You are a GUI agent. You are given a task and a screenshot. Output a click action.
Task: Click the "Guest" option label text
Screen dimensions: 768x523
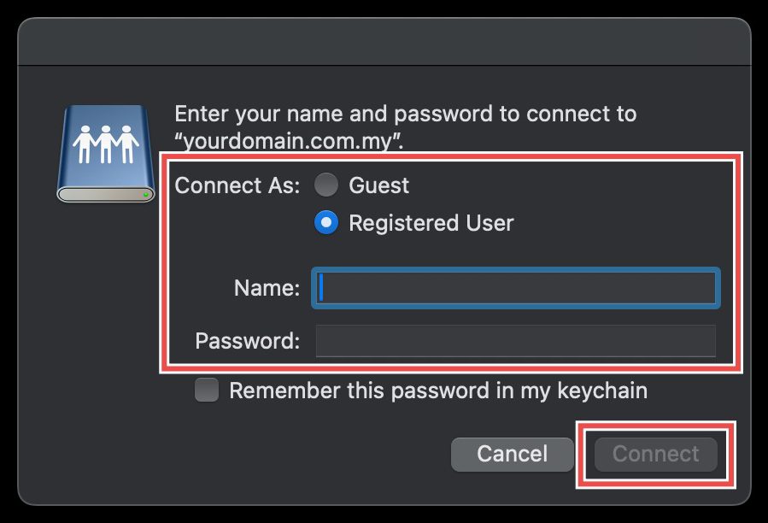click(x=379, y=185)
